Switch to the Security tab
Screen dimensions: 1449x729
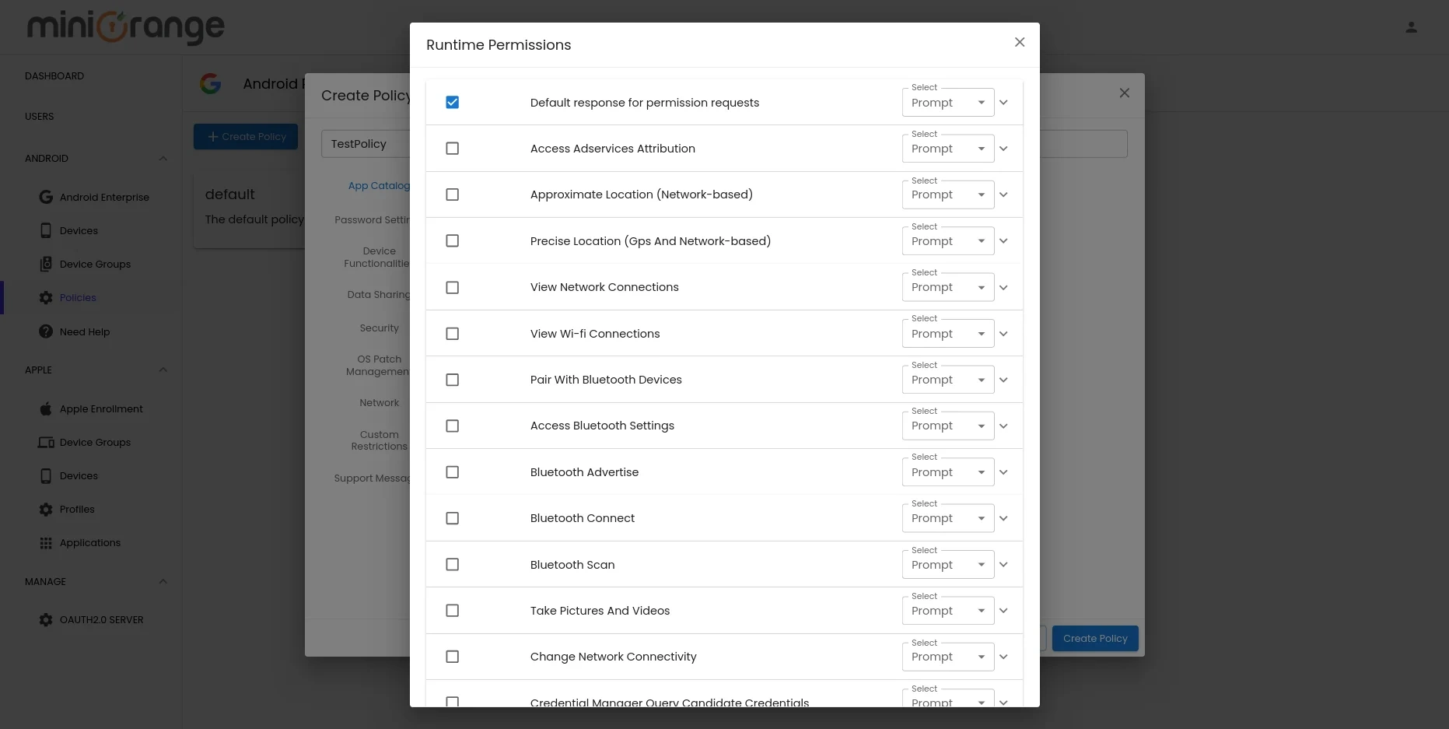[x=379, y=328]
